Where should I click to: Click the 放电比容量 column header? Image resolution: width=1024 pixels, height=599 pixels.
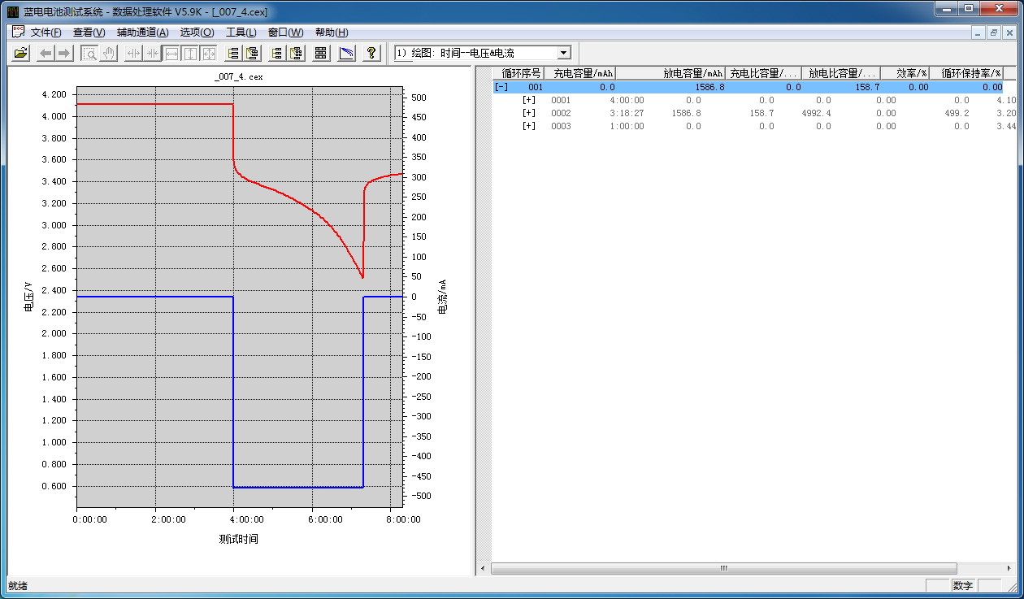point(841,73)
